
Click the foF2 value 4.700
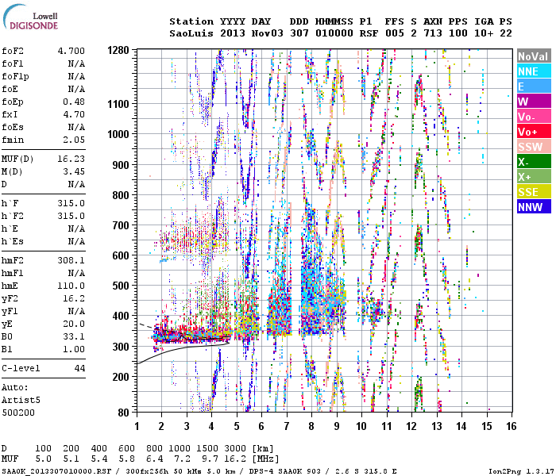(x=71, y=51)
